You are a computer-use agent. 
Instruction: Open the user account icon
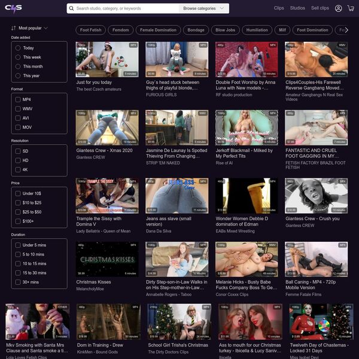click(339, 8)
